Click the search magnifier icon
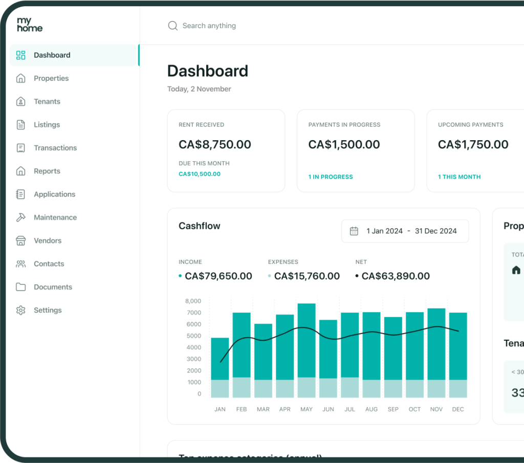Image resolution: width=524 pixels, height=463 pixels. (x=173, y=26)
